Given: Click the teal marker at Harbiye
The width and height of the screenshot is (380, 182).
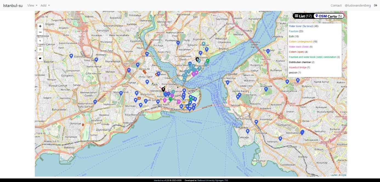Looking at the screenshot, I should [x=203, y=44].
